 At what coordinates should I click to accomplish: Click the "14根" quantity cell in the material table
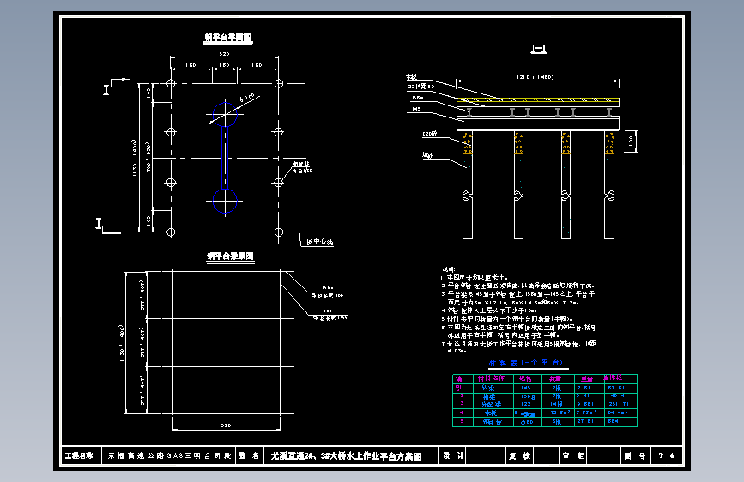(556, 404)
